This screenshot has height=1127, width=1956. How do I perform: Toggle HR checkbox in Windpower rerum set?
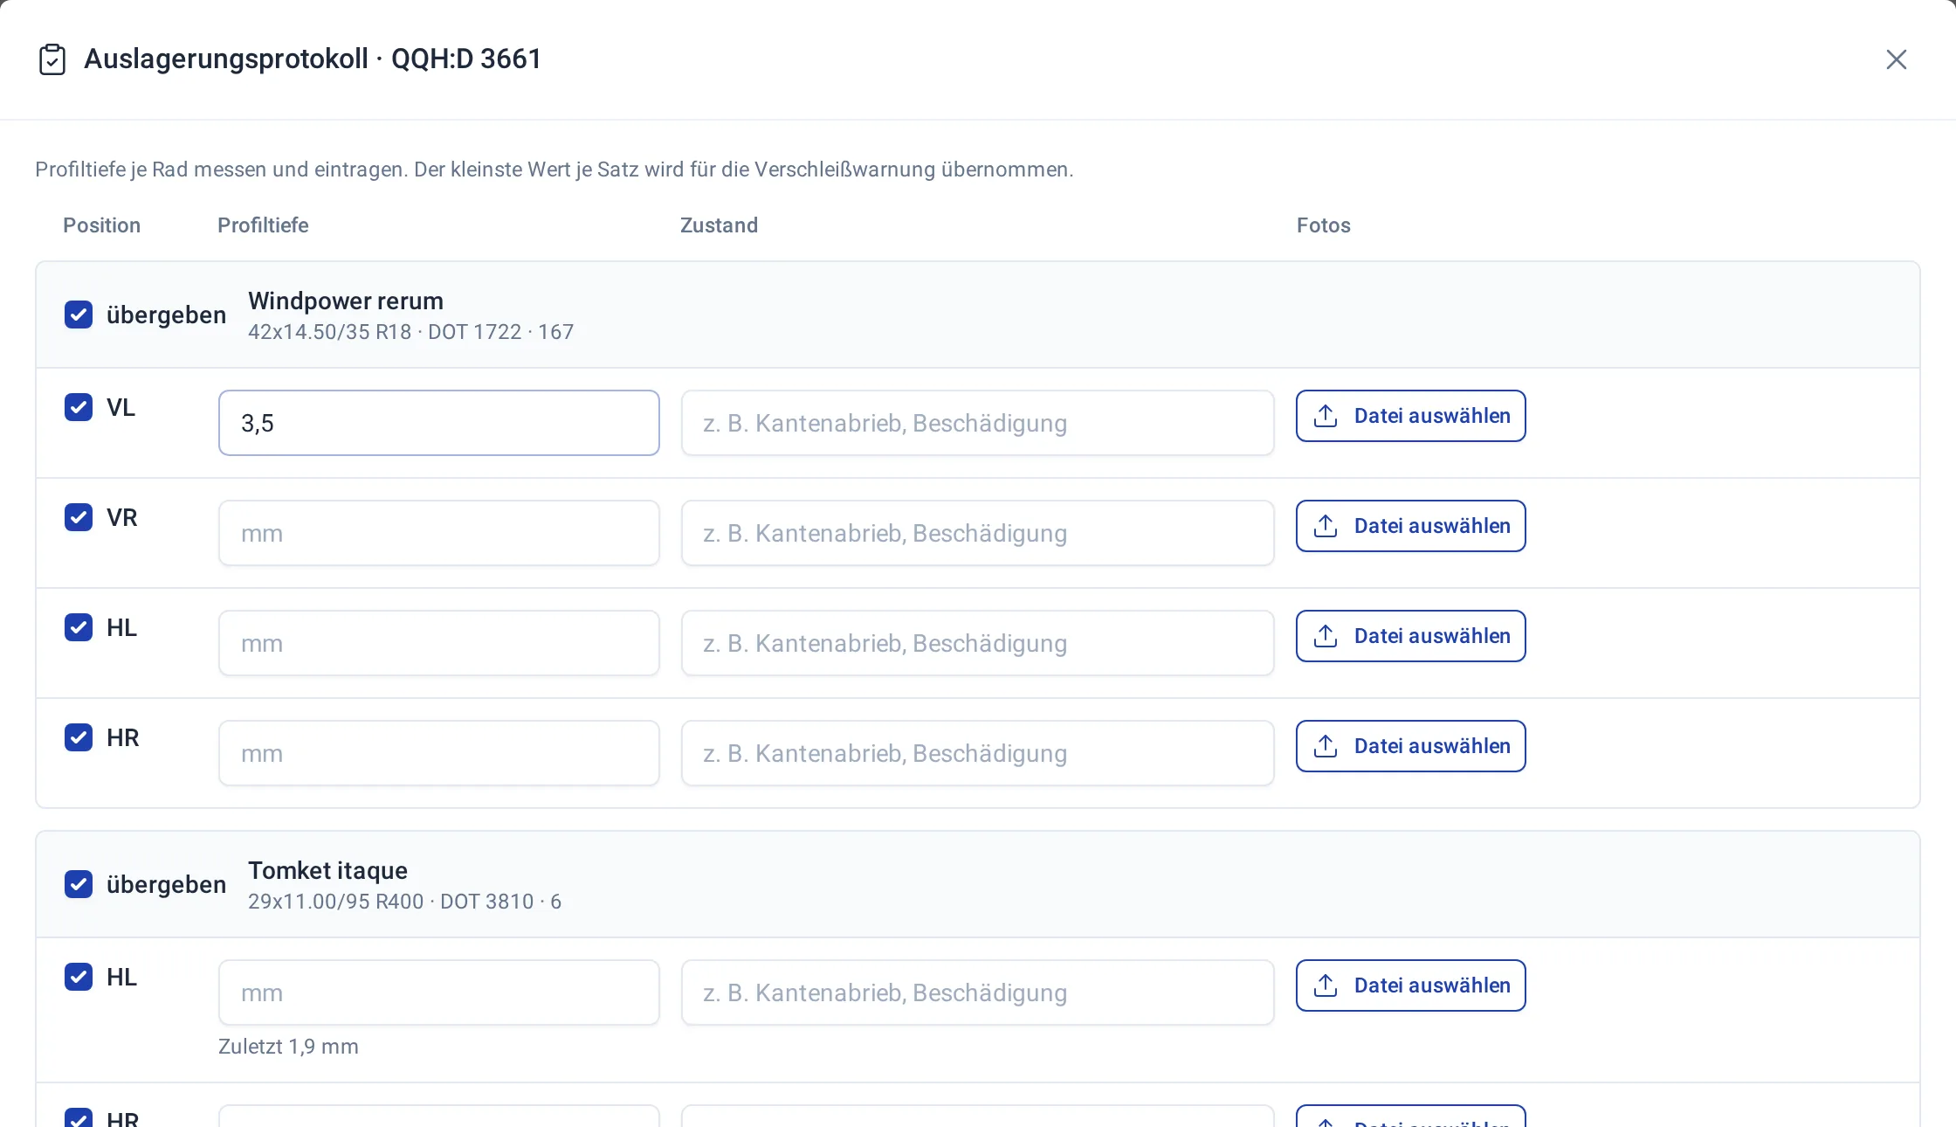click(x=79, y=737)
